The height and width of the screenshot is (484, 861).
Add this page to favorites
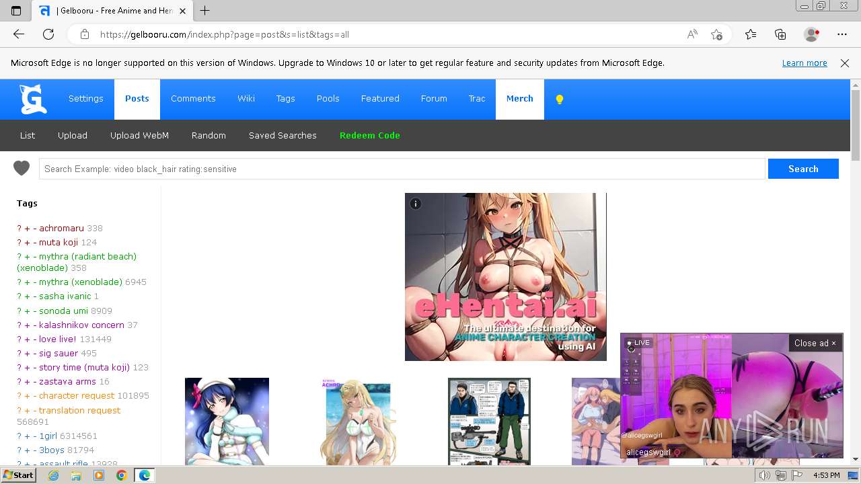point(716,34)
